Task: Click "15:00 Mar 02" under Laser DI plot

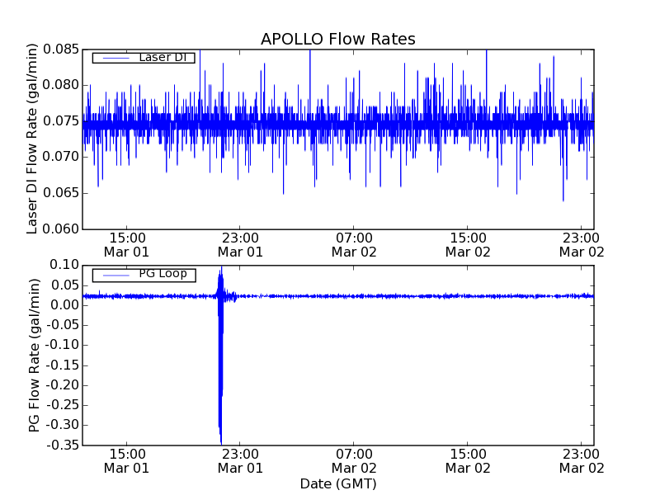Action: click(468, 245)
